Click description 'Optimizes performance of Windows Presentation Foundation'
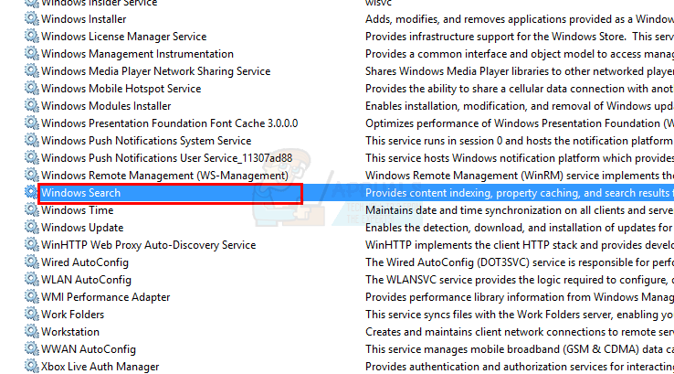Screen dimensions: 674x374 pyautogui.click(x=520, y=123)
